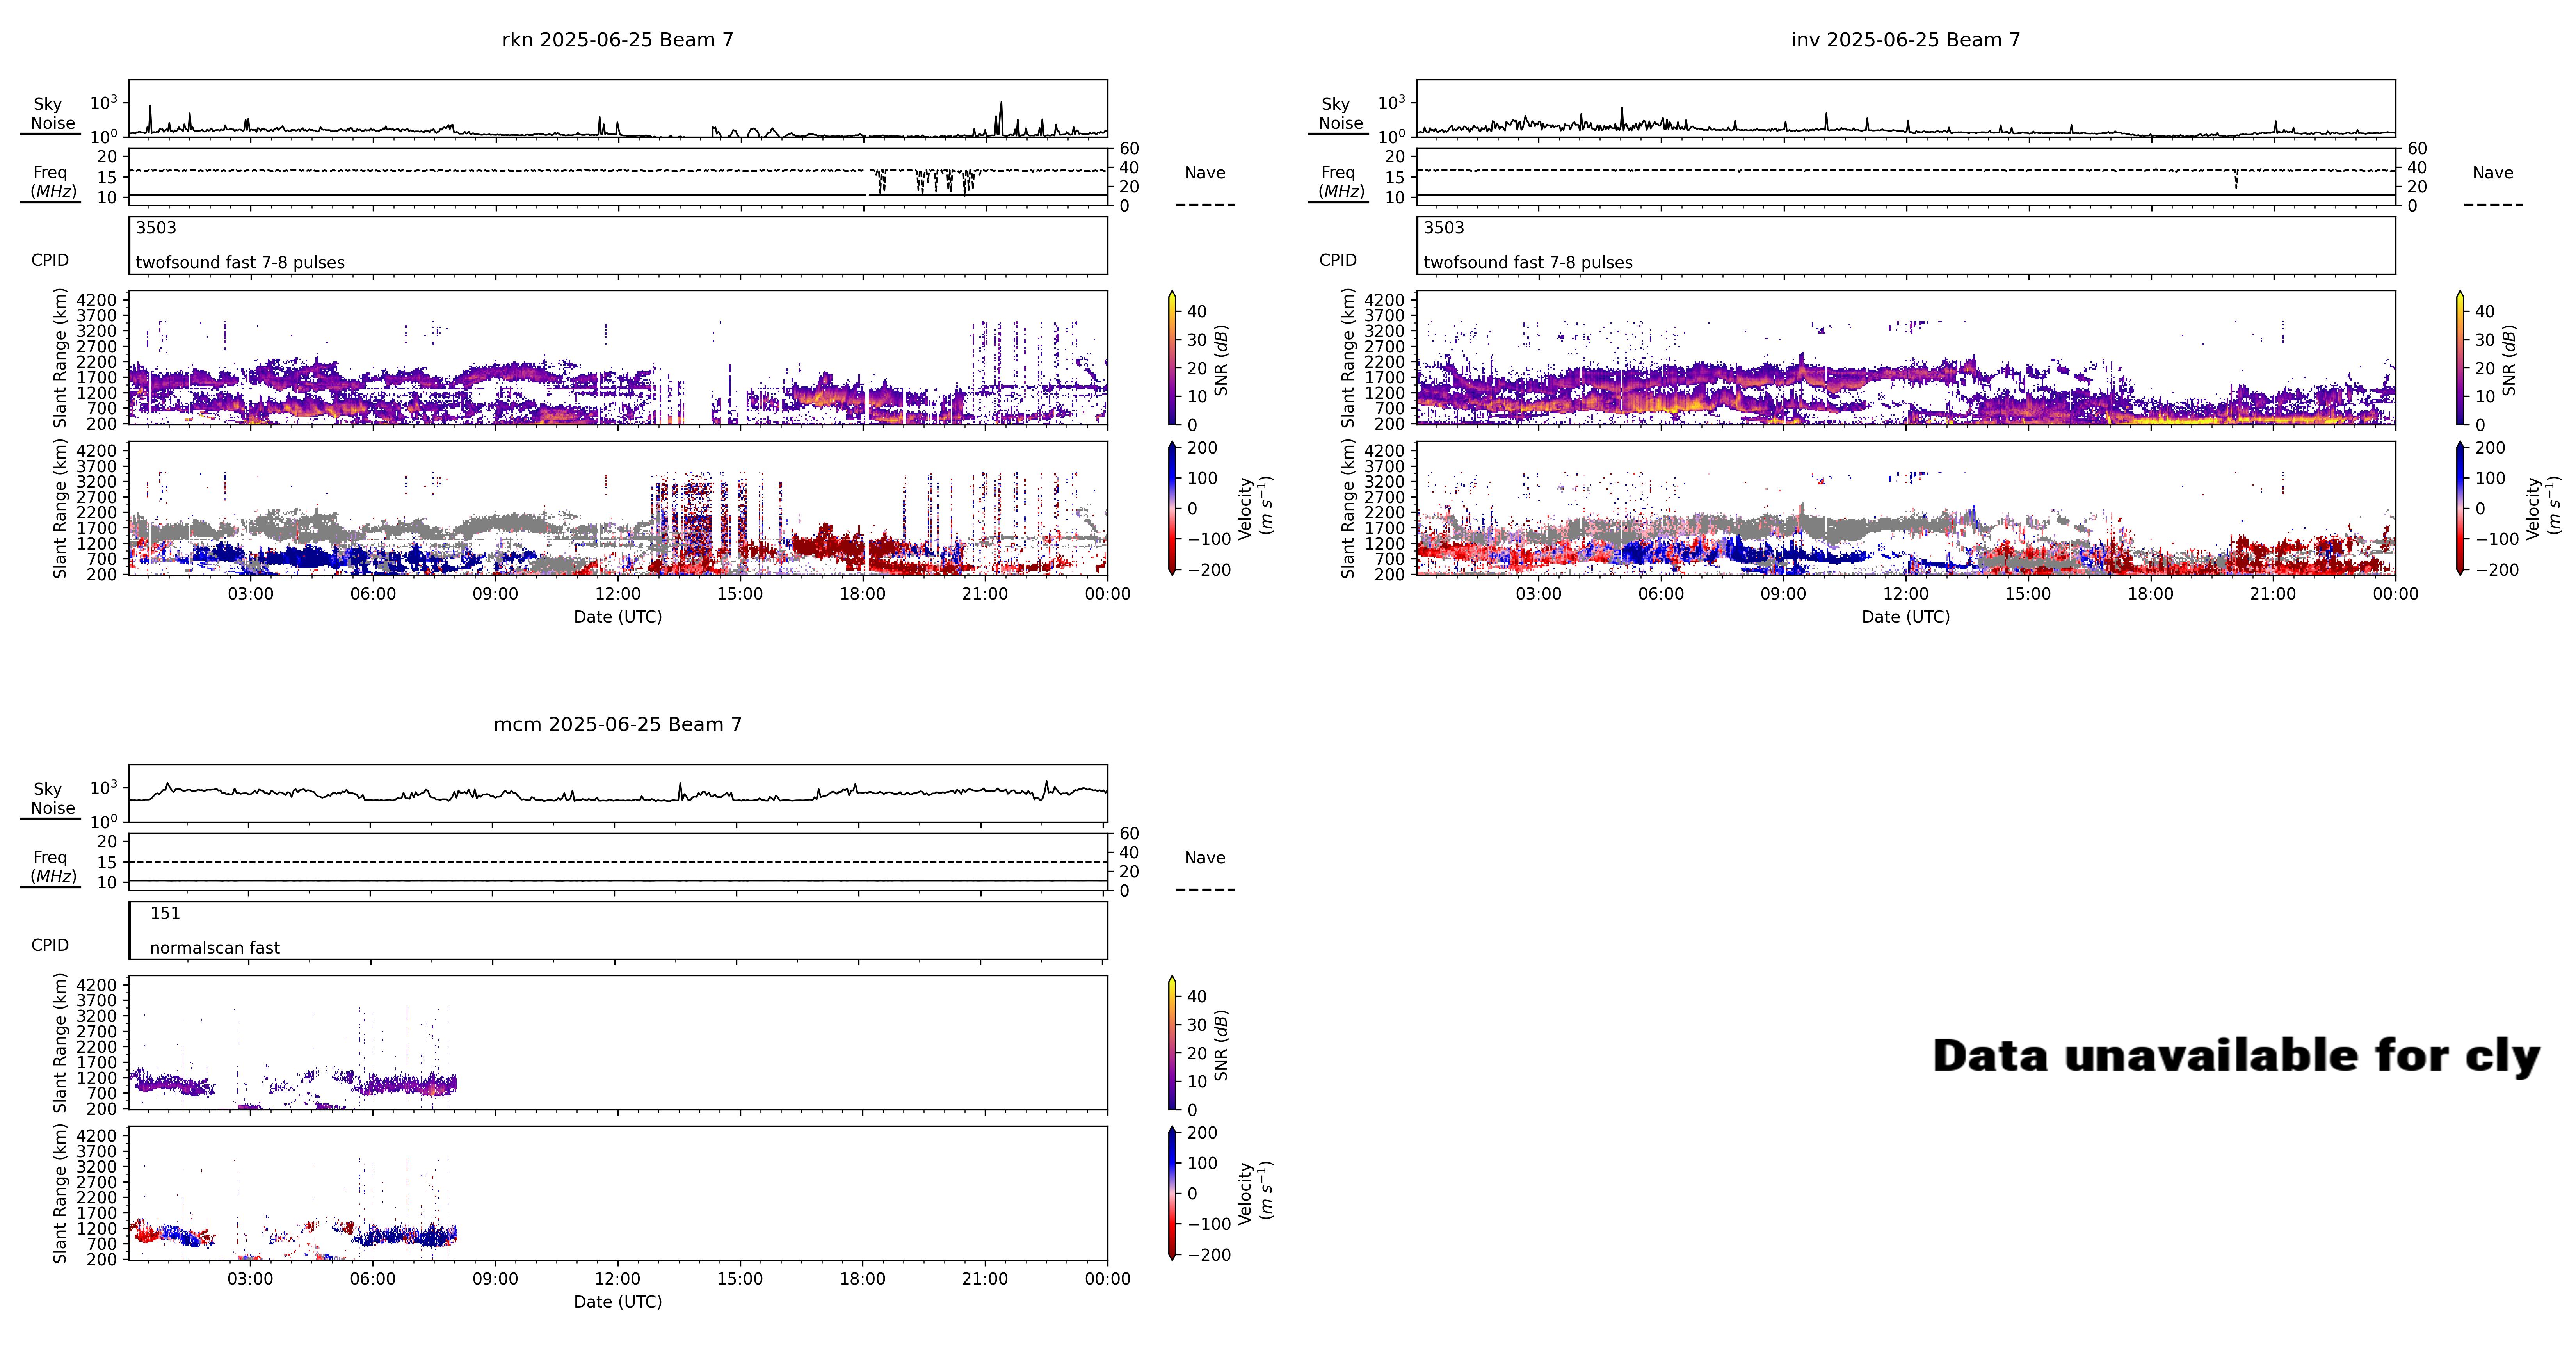Select the SNR colorbar beside the mcm plot
Image resolution: width=2576 pixels, height=1370 pixels.
click(1172, 1043)
